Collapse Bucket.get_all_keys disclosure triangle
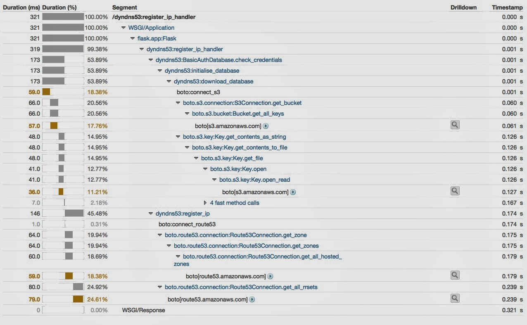This screenshot has height=325, width=527. [x=187, y=114]
